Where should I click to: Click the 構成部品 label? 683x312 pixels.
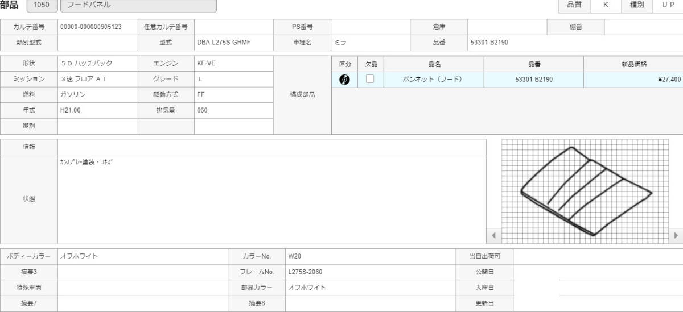click(302, 95)
